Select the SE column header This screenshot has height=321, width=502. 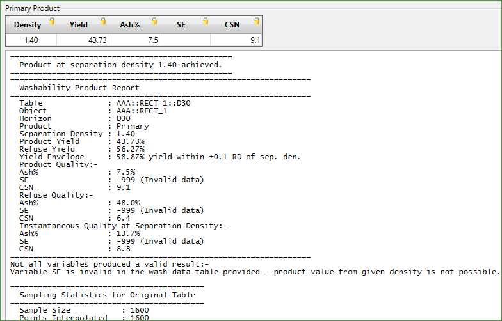[x=181, y=25]
